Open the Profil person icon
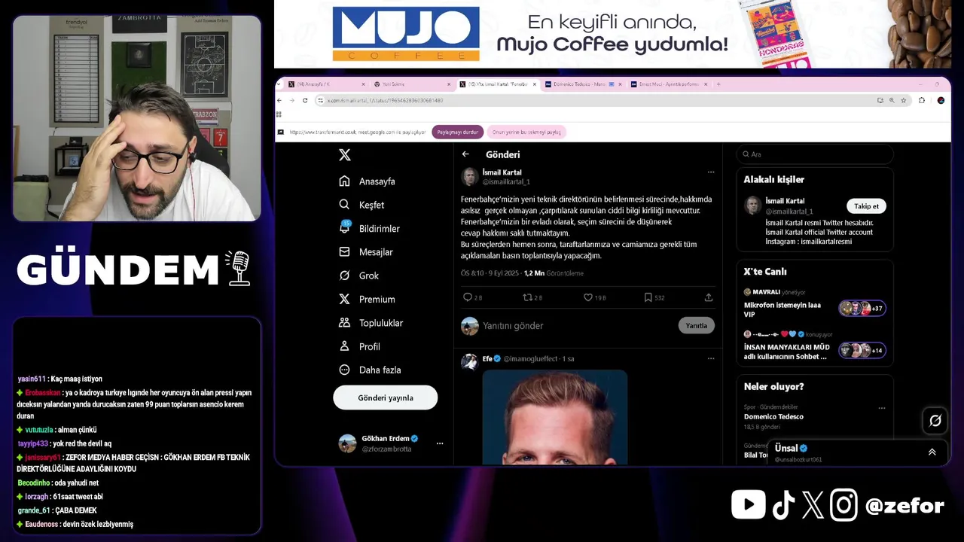Image resolution: width=964 pixels, height=542 pixels. point(344,346)
